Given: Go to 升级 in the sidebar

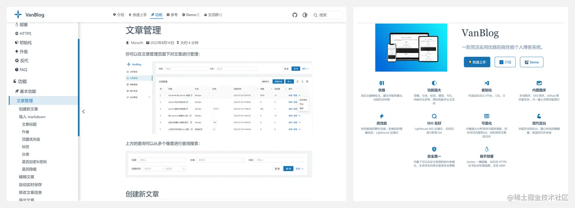Looking at the screenshot, I should (24, 52).
